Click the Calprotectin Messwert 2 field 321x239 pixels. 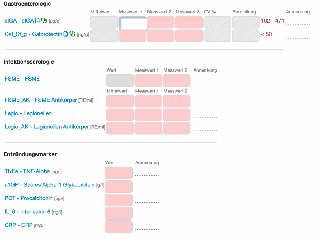160,36
